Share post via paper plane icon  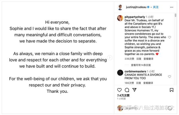pyautogui.click(x=134, y=90)
